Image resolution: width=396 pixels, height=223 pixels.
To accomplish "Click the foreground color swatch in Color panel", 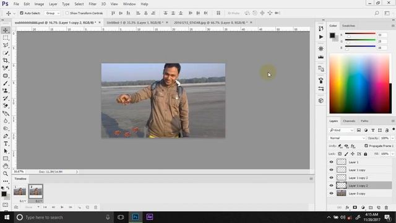I will pyautogui.click(x=332, y=35).
